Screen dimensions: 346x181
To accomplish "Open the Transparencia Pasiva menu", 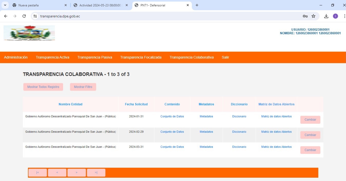I will (95, 57).
